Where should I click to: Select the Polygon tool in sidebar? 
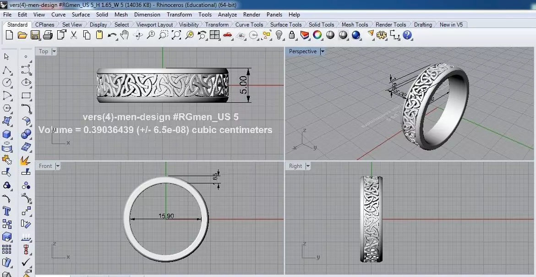(x=6, y=108)
